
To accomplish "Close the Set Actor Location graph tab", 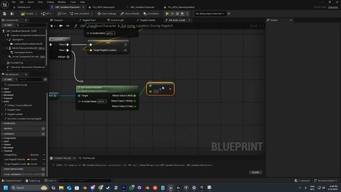I will [189, 20].
